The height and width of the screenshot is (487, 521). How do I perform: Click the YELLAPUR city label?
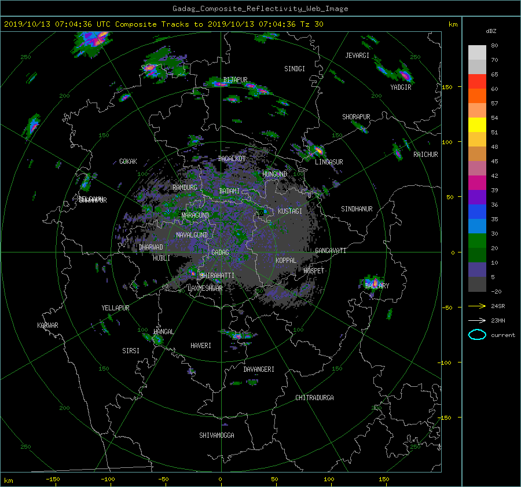tap(115, 308)
